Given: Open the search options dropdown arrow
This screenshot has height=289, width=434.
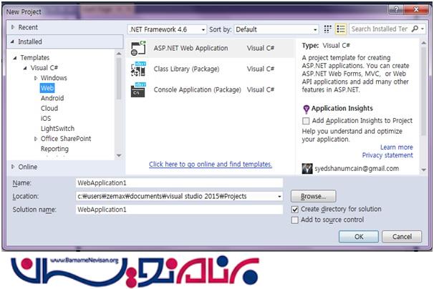Looking at the screenshot, I should (x=423, y=29).
